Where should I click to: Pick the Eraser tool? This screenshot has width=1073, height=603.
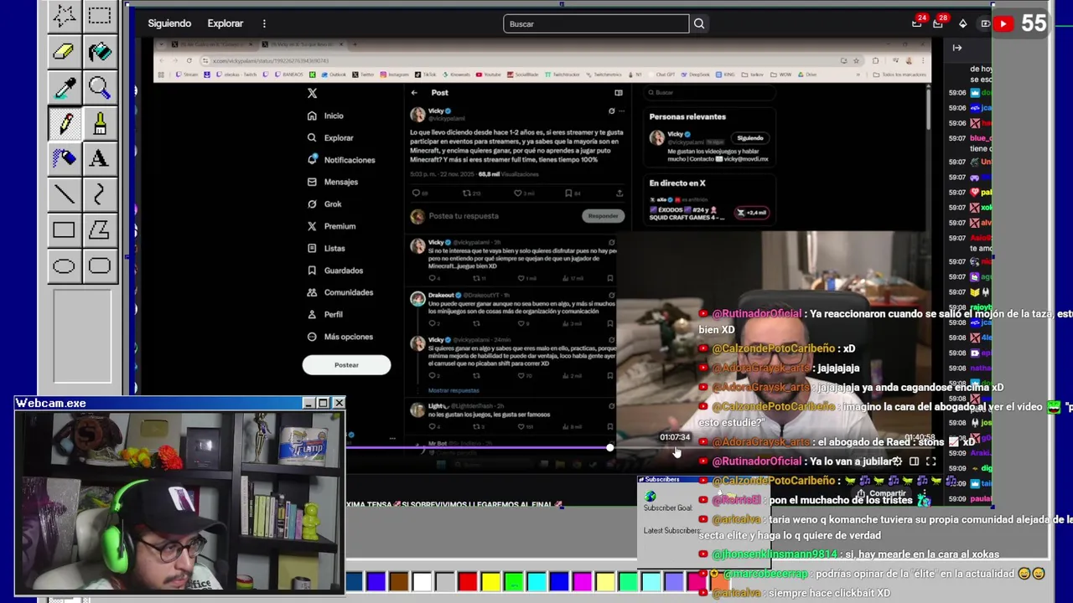[x=64, y=51]
